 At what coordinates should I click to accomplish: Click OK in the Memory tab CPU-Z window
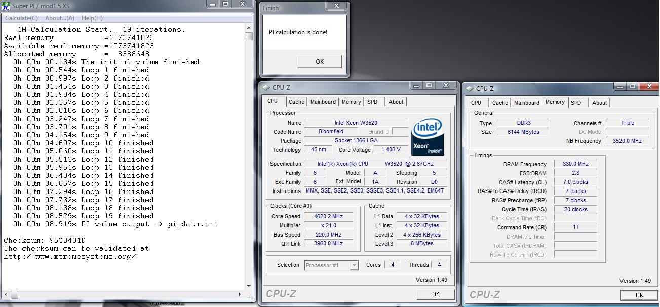pos(639,295)
